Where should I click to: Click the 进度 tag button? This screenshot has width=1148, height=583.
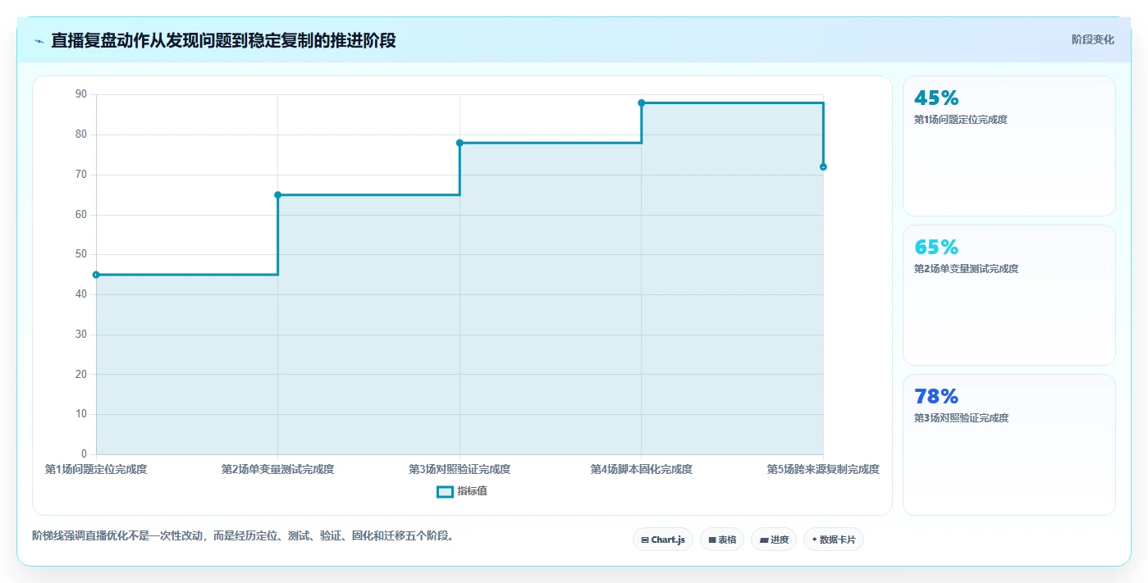[774, 540]
